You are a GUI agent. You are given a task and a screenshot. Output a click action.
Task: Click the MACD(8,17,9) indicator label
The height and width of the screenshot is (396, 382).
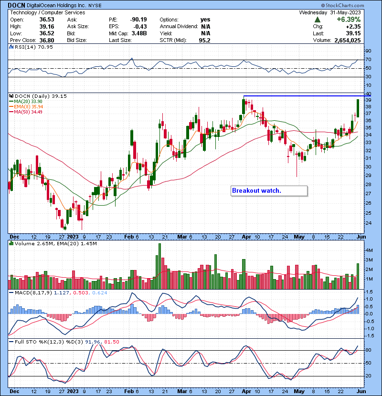[x=33, y=293]
